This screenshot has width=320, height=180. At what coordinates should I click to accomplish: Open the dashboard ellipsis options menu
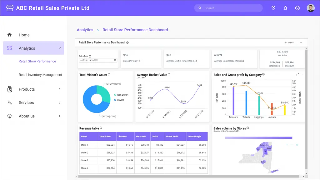[x=301, y=42]
